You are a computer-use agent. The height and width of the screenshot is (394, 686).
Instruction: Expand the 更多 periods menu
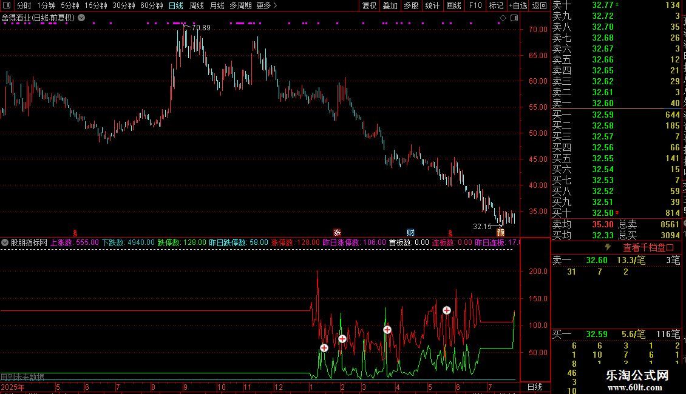tap(267, 5)
